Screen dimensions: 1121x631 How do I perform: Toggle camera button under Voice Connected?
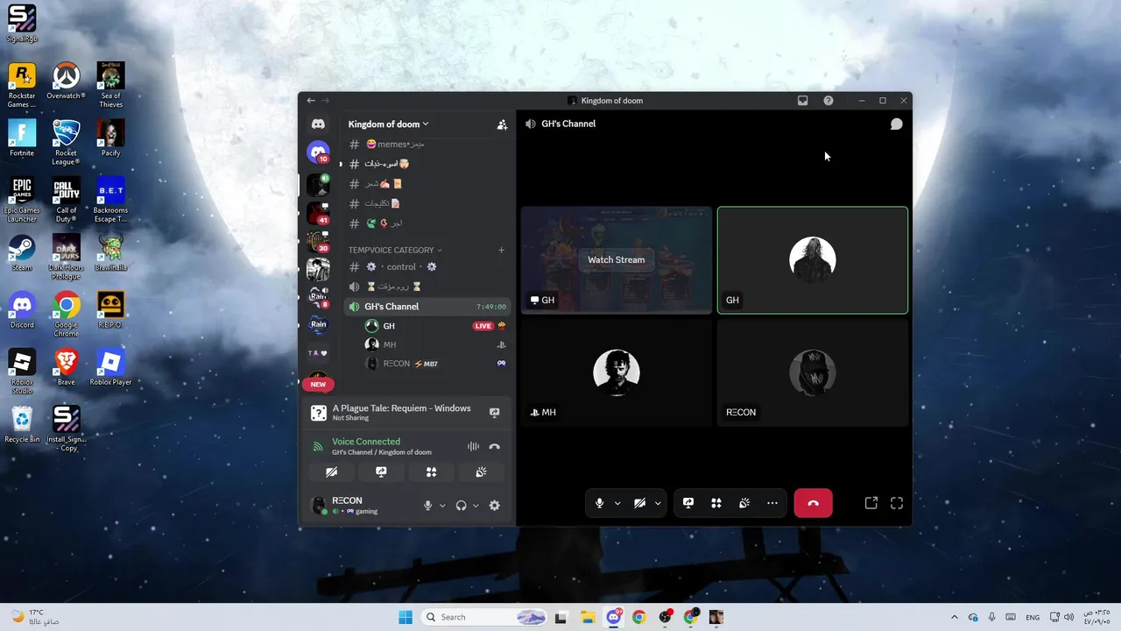click(x=331, y=471)
